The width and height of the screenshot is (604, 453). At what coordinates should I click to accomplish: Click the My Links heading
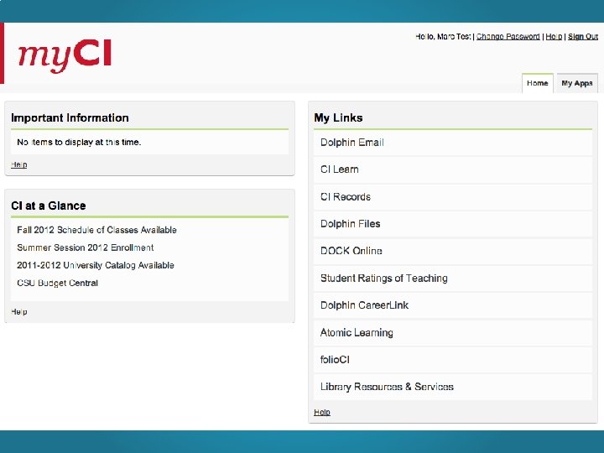coord(338,118)
